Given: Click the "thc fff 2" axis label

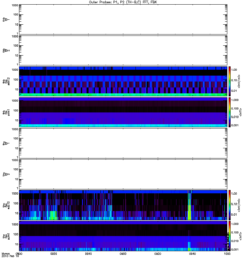Looking at the screenshot, I should pos(6,174).
